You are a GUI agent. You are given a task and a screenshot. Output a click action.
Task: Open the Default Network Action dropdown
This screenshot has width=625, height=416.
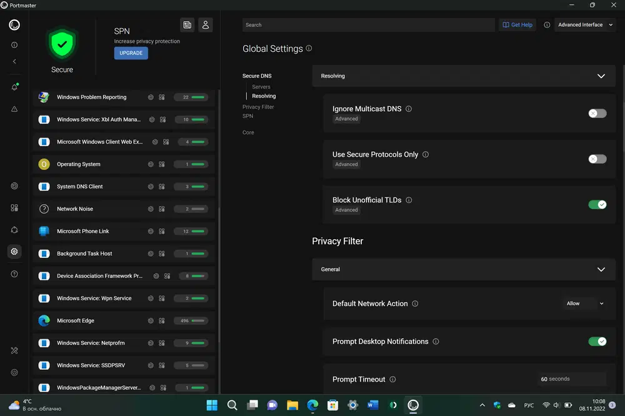click(584, 304)
